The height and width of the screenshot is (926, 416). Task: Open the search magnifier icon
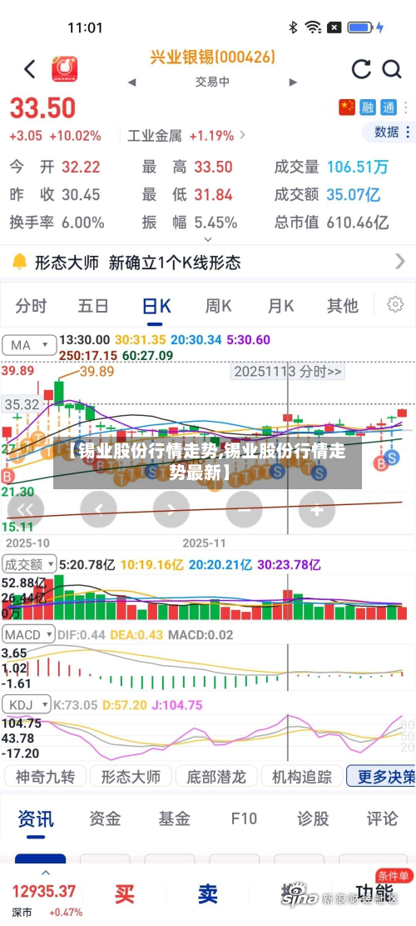coord(392,69)
